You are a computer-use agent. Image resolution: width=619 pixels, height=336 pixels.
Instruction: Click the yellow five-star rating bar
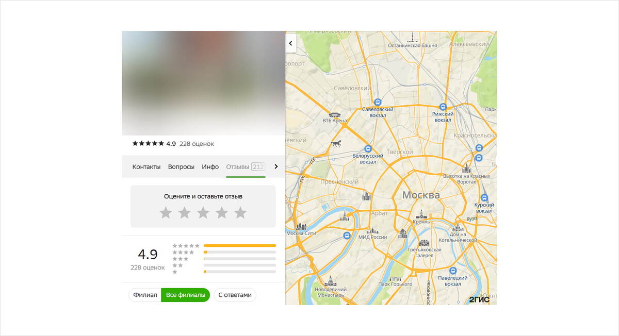coord(240,245)
